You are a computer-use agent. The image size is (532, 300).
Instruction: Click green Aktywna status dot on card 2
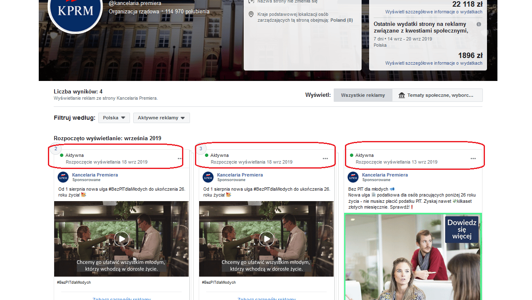[62, 155]
